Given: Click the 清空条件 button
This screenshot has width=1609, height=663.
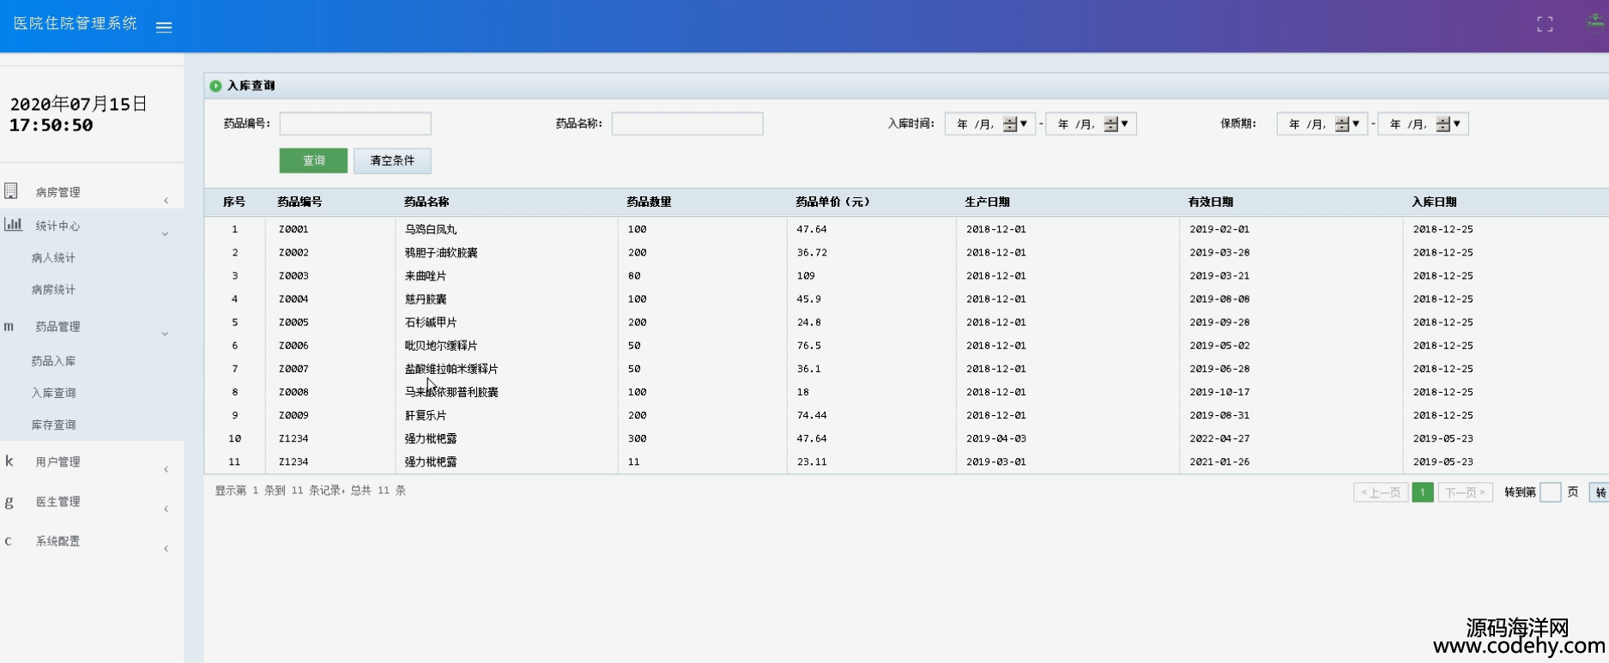Looking at the screenshot, I should click(392, 160).
